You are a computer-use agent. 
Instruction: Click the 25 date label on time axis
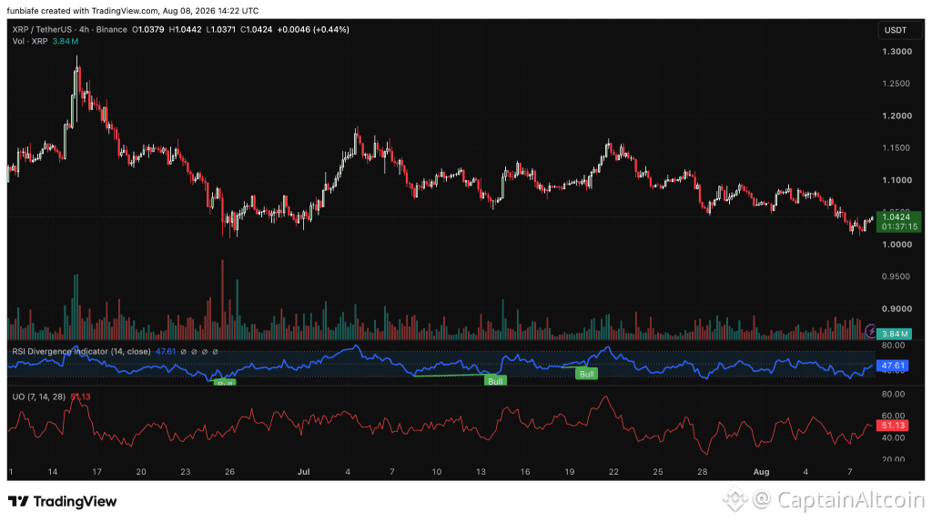click(658, 472)
